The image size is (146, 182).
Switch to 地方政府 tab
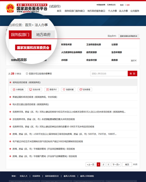point(44,35)
